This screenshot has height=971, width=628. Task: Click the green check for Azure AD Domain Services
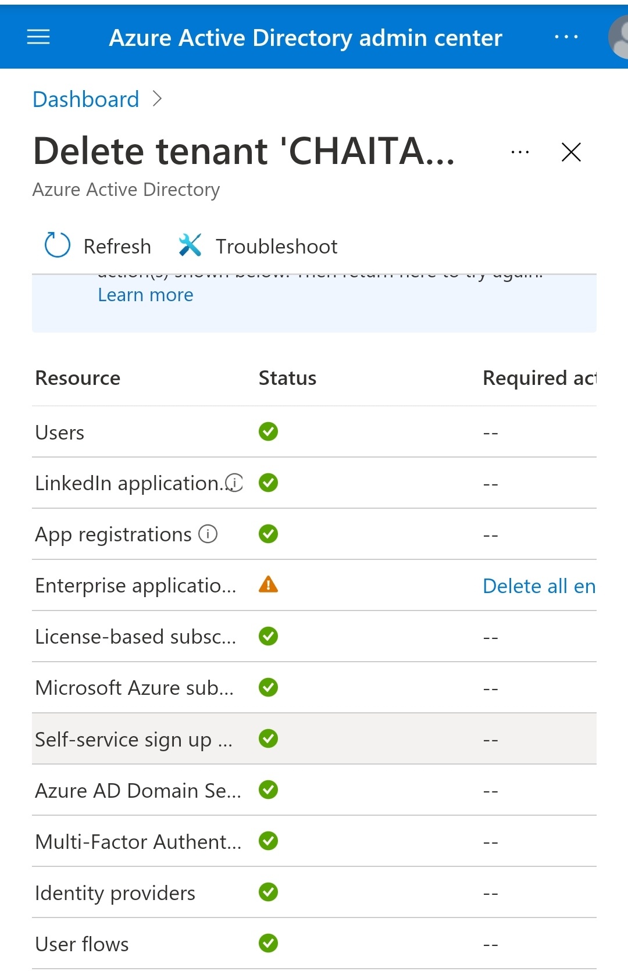pos(268,790)
